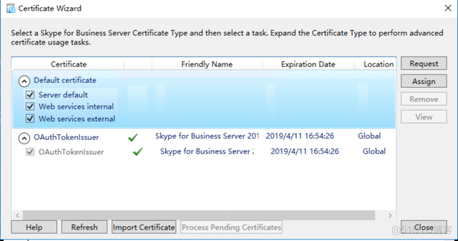This screenshot has height=241, width=458.
Task: Select the OAuthTokenIssuer parent row label
Action: (66, 137)
